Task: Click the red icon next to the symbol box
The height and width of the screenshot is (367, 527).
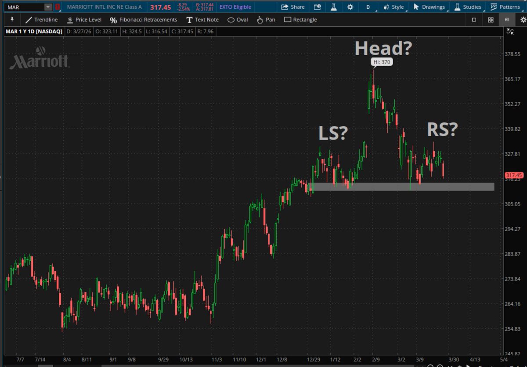Action: click(x=58, y=7)
